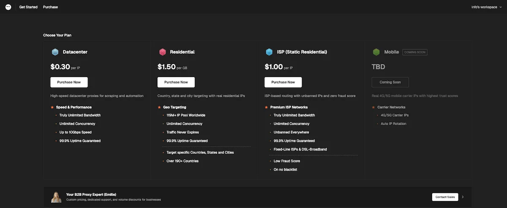
Task: Click the ISP (Static Residential) title
Action: [x=302, y=52]
